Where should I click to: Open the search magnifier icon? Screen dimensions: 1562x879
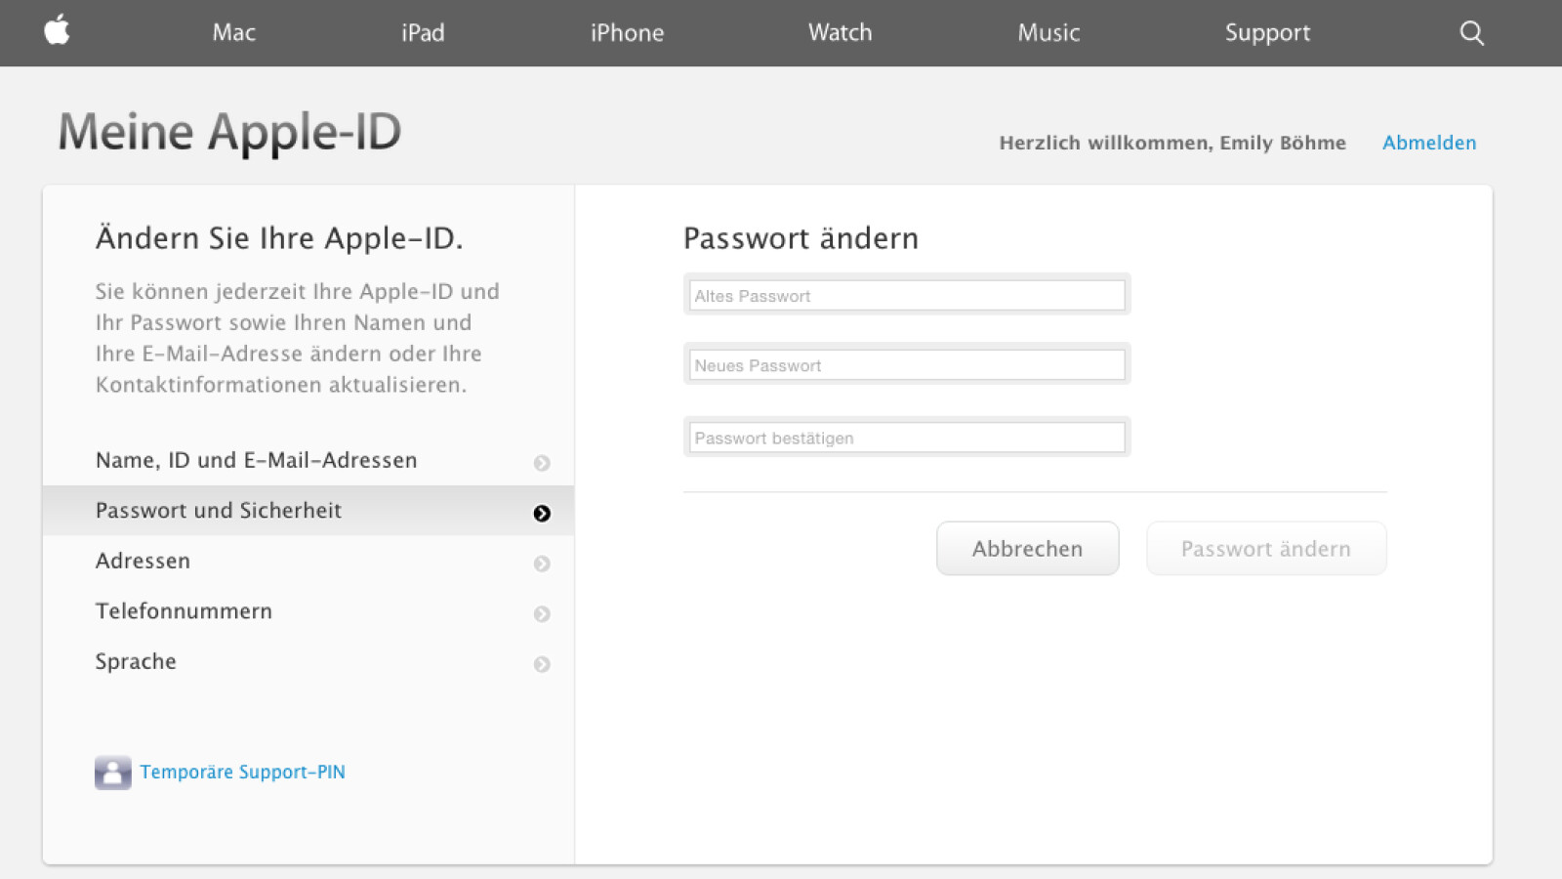pyautogui.click(x=1471, y=33)
